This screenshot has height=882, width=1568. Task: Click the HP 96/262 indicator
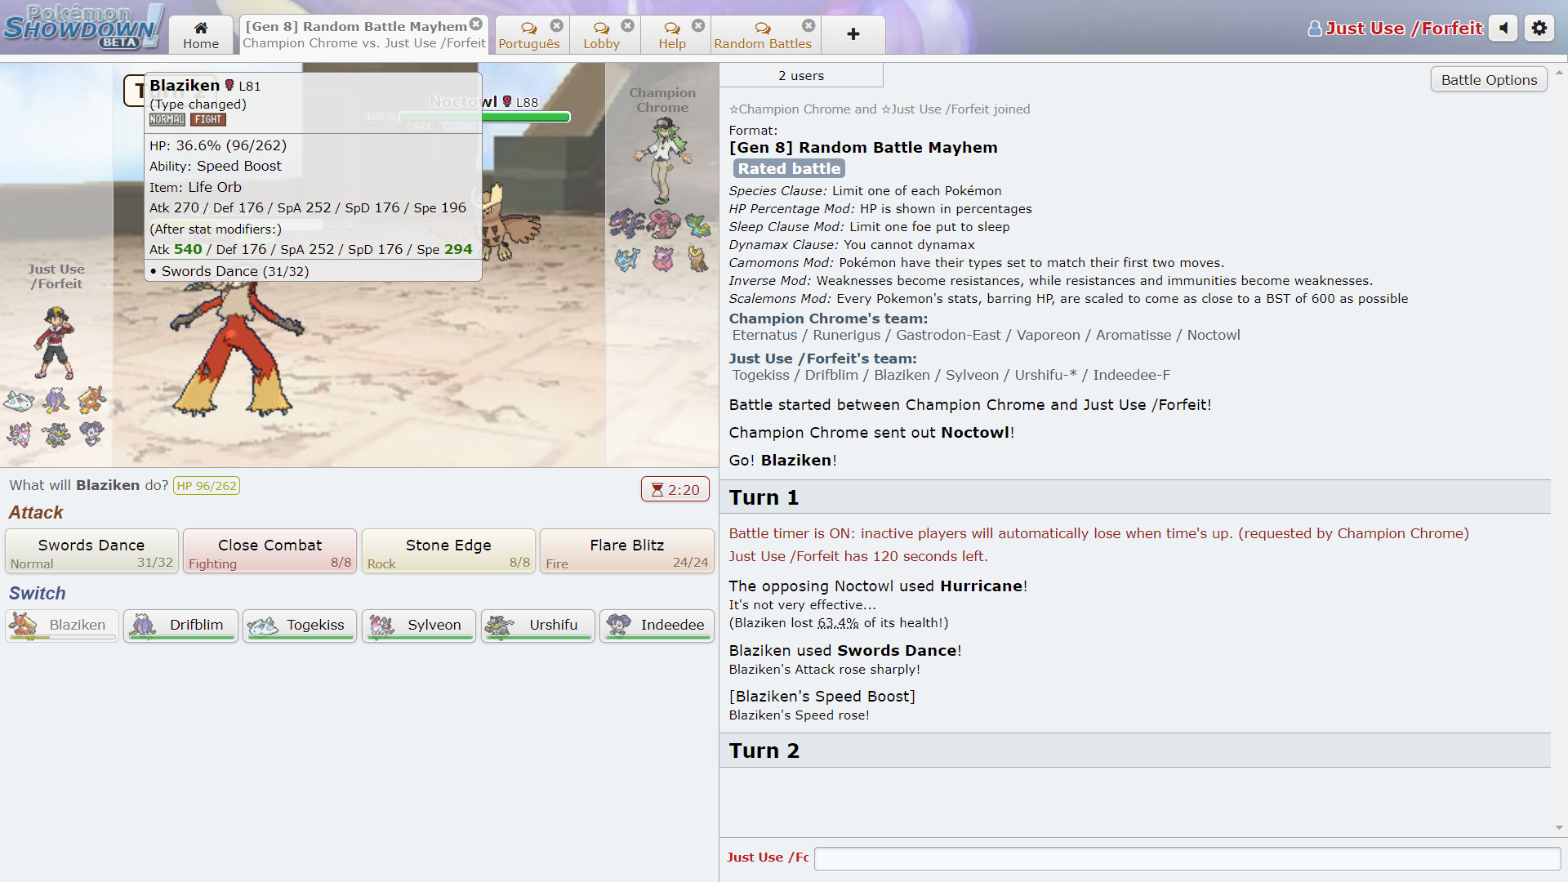(x=207, y=486)
